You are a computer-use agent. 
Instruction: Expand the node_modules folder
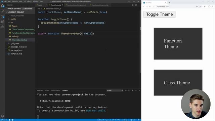click(20, 16)
